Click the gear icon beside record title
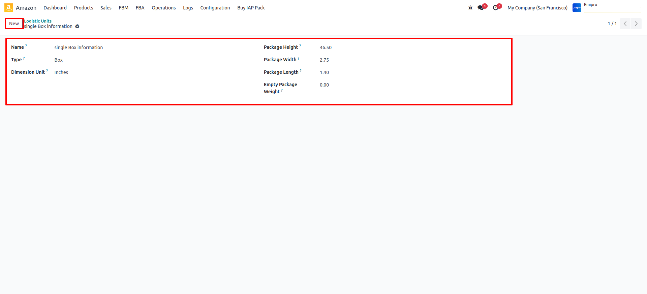The width and height of the screenshot is (647, 294). pyautogui.click(x=77, y=26)
